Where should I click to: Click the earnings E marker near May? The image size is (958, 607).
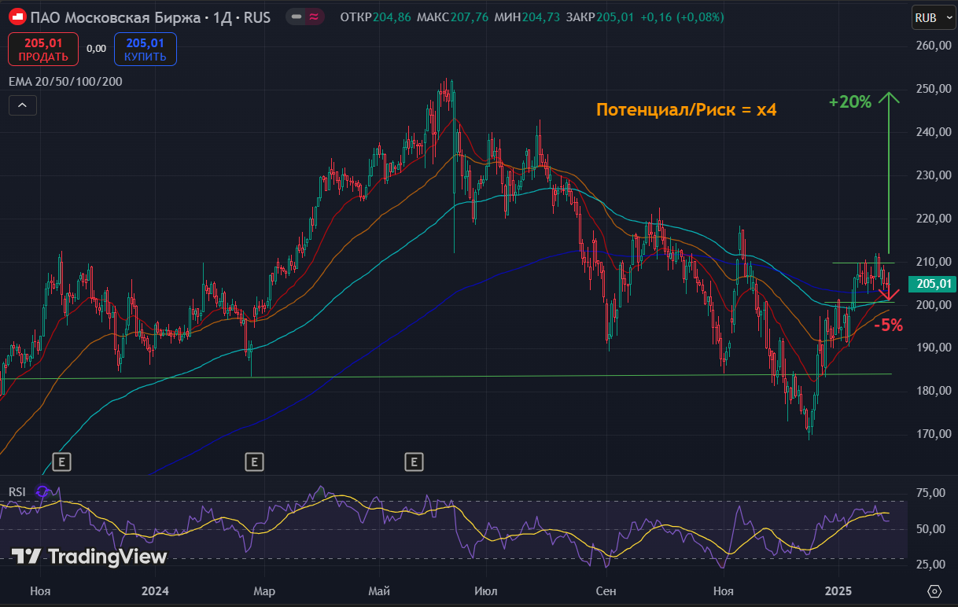[x=414, y=462]
